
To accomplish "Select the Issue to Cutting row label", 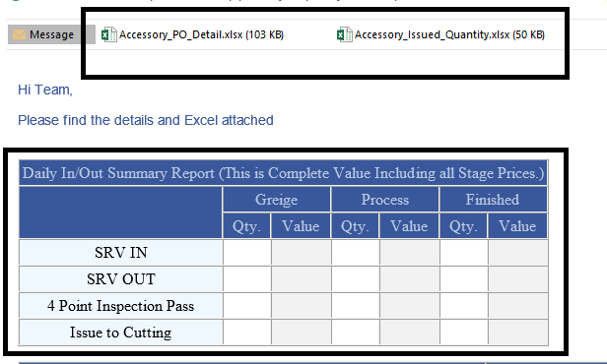I will click(121, 333).
